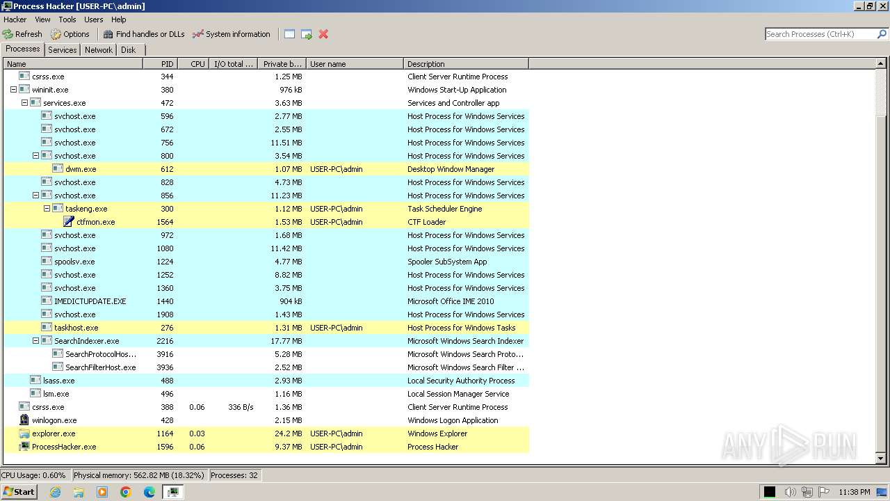This screenshot has width=890, height=501.
Task: Switch to the Services tab
Action: tap(63, 50)
